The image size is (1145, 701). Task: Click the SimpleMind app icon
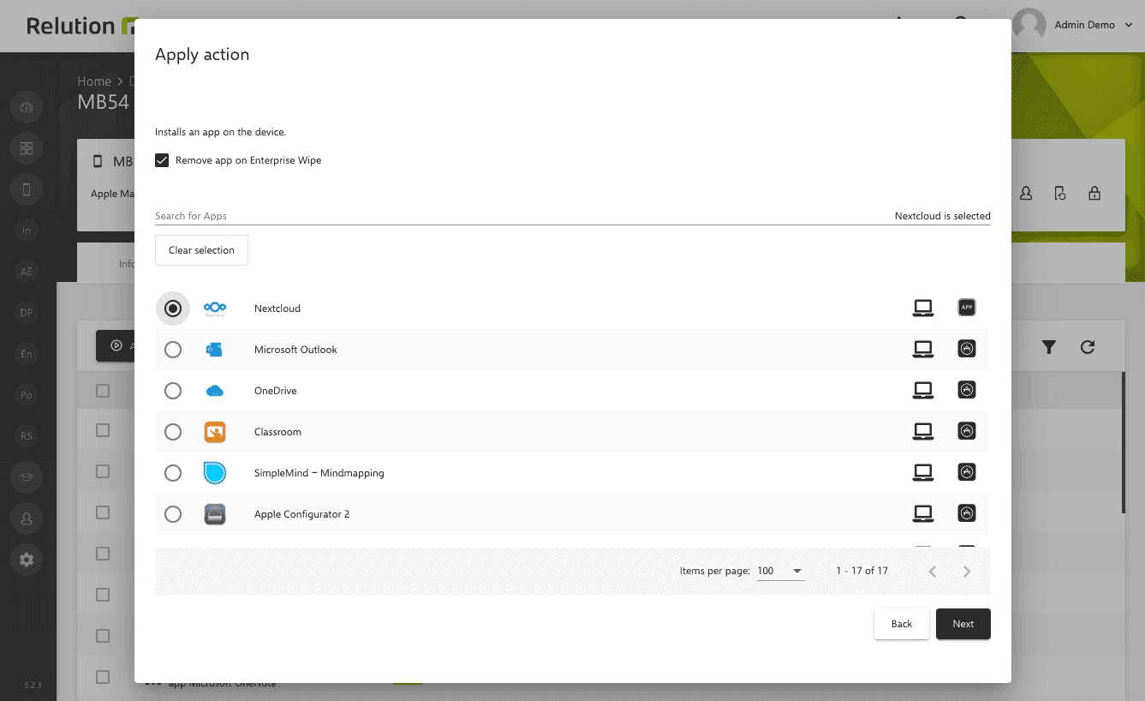(214, 473)
